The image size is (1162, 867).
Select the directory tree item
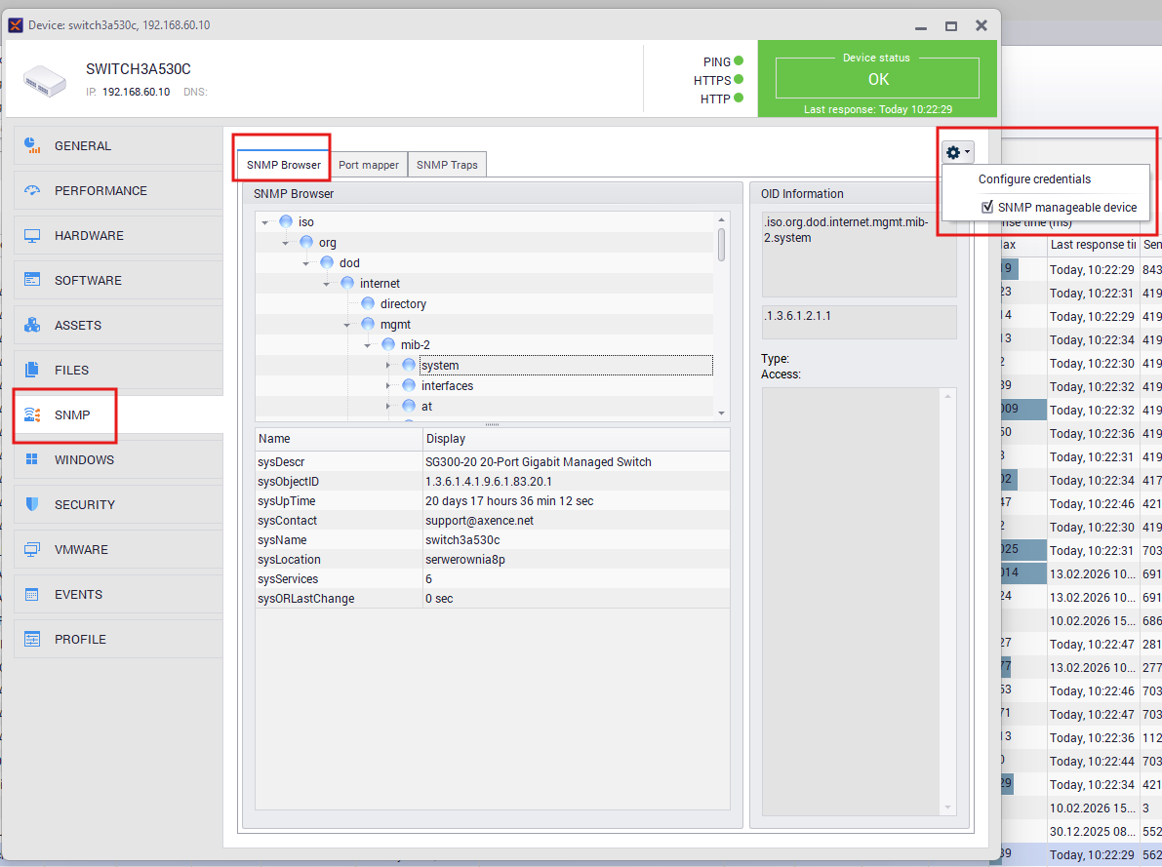(403, 304)
